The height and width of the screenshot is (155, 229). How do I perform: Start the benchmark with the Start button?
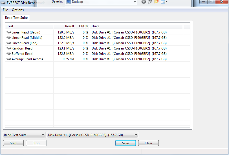[13, 143]
